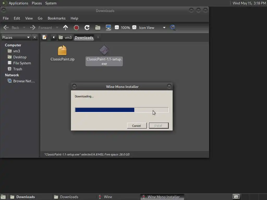Select the ClassicPaint.zip archive icon

click(x=62, y=50)
